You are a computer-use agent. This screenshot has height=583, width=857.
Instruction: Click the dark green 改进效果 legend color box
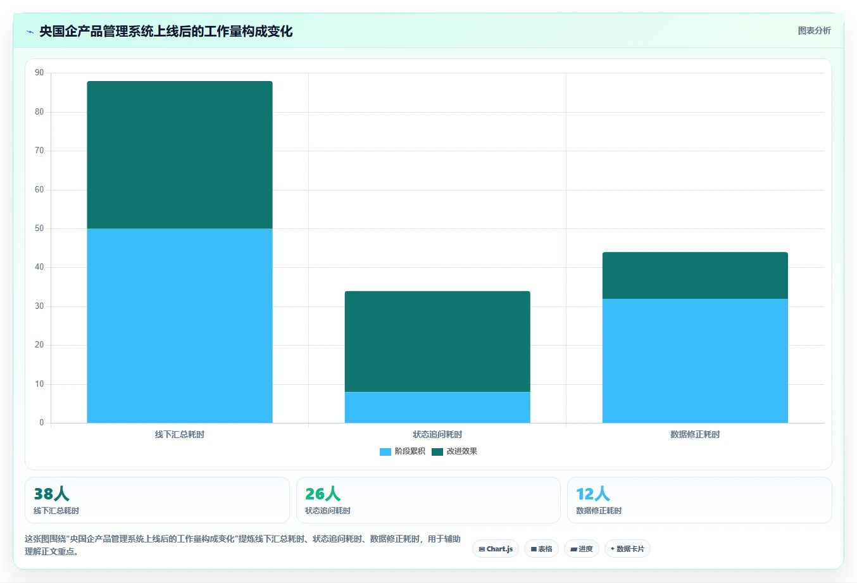(437, 452)
